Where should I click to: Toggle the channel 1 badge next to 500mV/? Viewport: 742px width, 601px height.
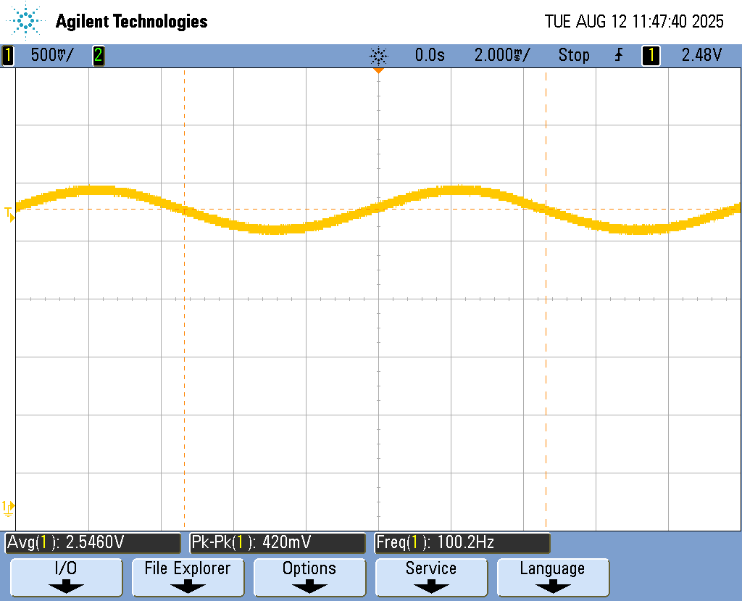coord(8,55)
